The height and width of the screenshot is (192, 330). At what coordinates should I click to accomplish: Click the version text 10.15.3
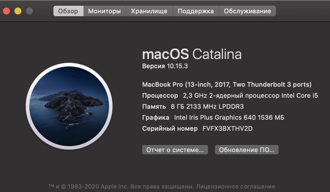(x=177, y=66)
